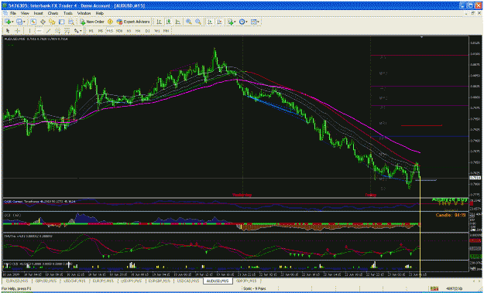Switch to USDJPY,M15 chart tab
This screenshot has width=484, height=293.
tap(131, 281)
